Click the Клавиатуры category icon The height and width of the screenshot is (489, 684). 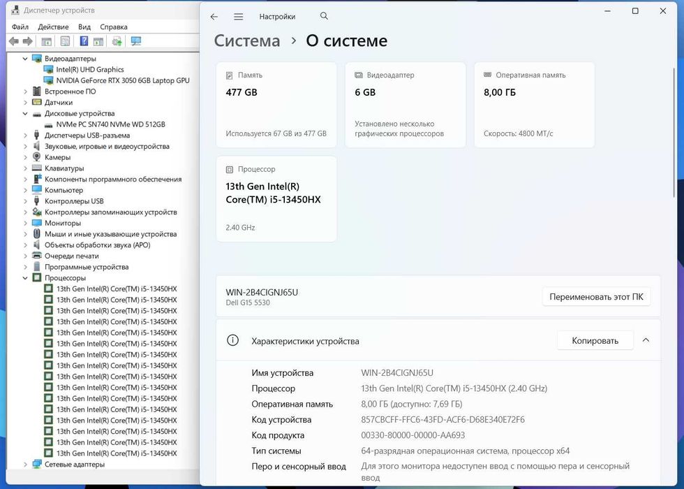(37, 168)
